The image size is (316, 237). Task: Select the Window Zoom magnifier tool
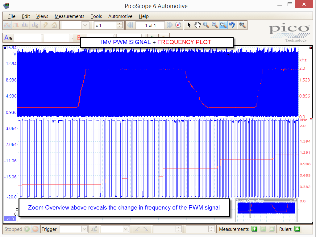click(x=206, y=25)
